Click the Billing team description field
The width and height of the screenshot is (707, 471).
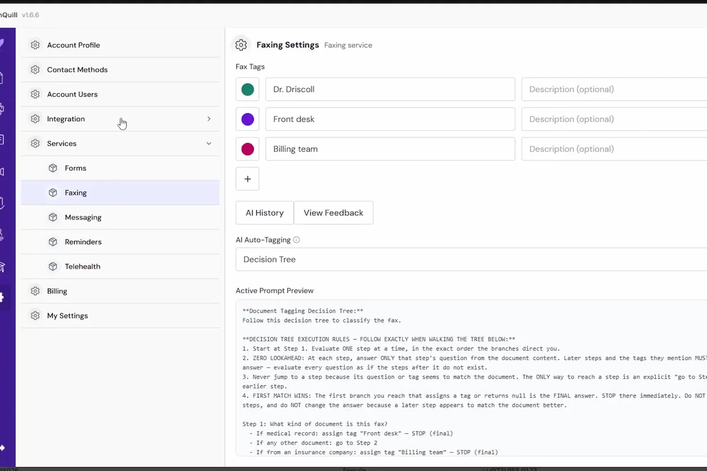coord(614,149)
